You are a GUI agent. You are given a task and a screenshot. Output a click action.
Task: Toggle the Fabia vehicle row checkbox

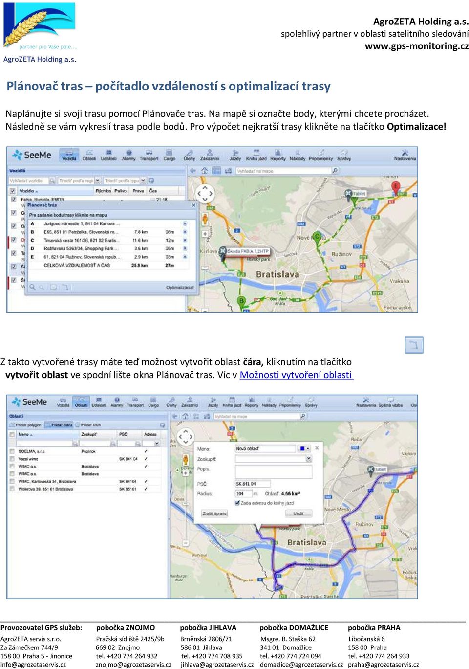[13, 200]
